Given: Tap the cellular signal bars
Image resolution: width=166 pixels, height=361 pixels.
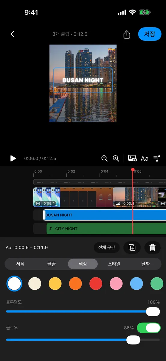Looking at the screenshot, I should tap(122, 12).
